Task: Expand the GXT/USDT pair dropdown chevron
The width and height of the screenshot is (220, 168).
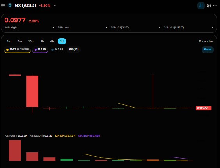Action: 55,5
